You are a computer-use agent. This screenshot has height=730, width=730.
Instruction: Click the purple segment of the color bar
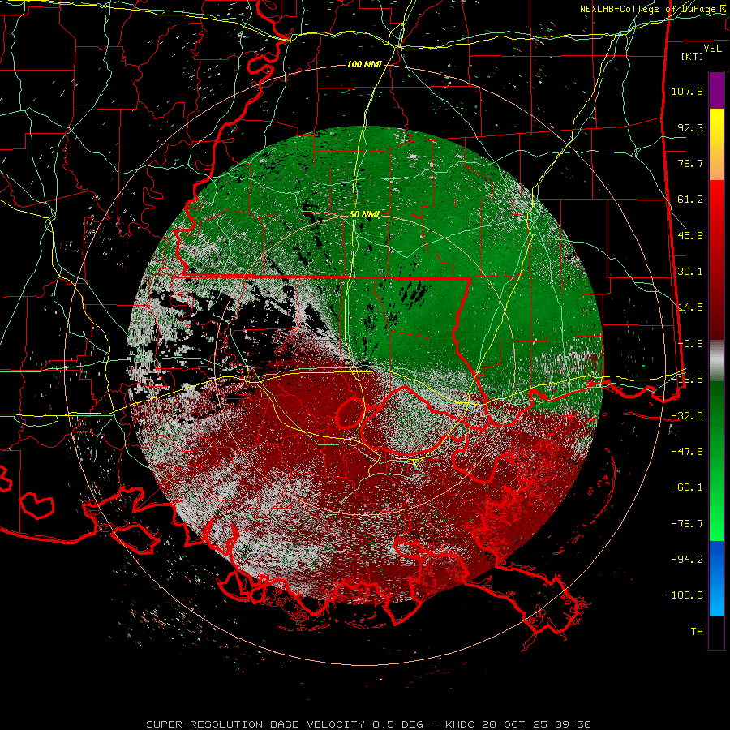coord(716,90)
